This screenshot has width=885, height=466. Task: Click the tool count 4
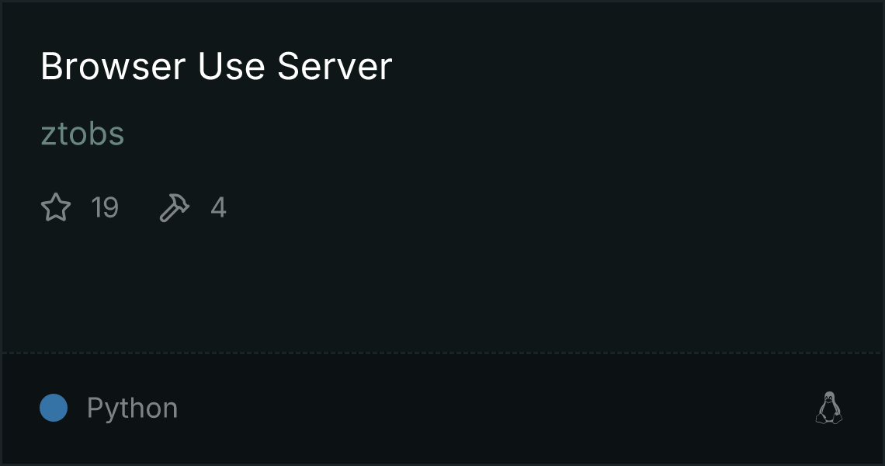[x=218, y=207]
